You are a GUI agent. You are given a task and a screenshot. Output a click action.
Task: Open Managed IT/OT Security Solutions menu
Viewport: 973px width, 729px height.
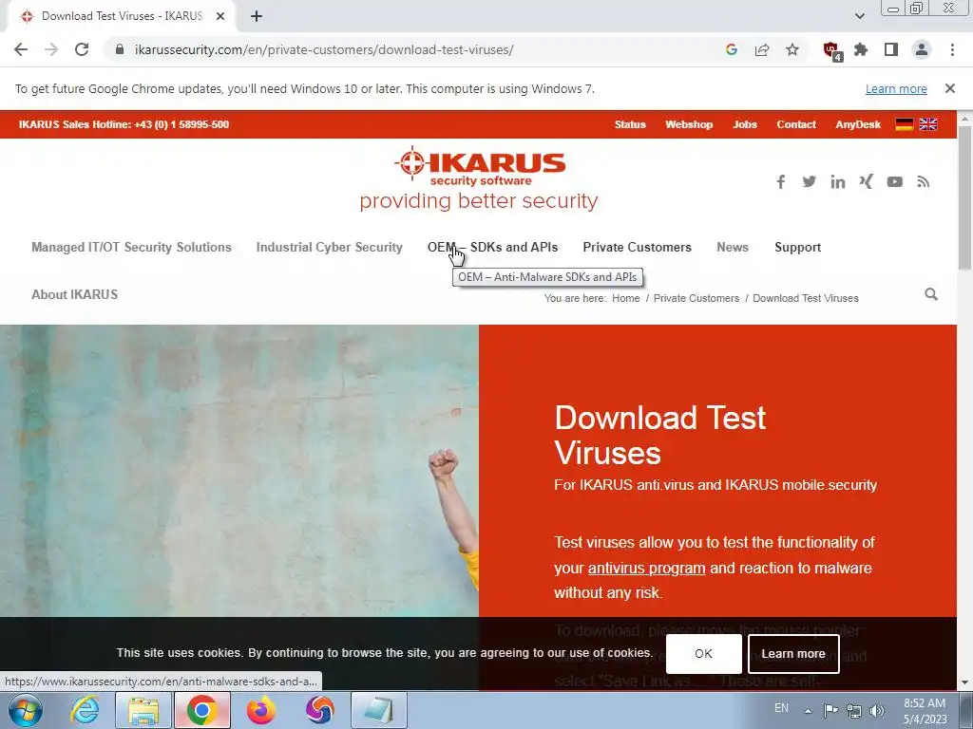click(131, 247)
